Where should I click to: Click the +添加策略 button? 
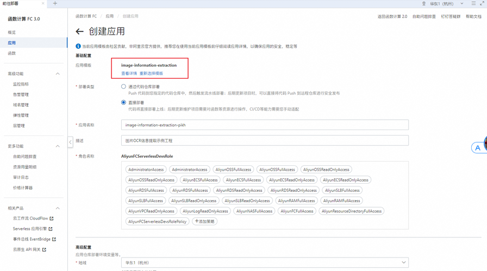coord(205,222)
